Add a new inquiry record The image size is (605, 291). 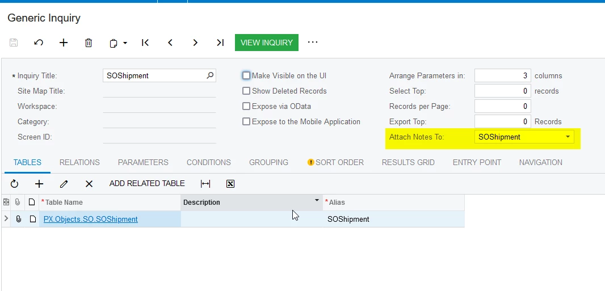coord(64,43)
